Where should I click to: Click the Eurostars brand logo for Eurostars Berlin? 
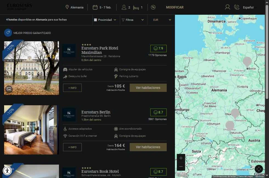point(69,114)
